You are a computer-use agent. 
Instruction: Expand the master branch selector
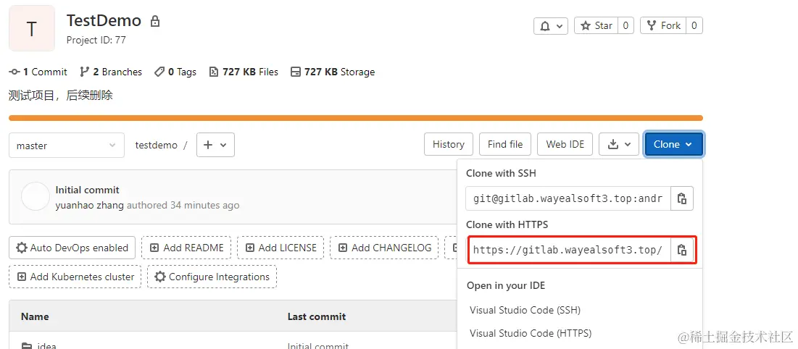[x=66, y=146]
